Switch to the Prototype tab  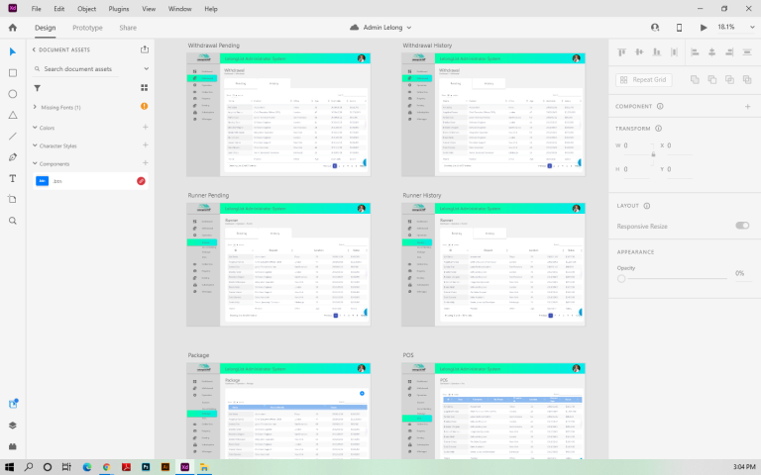click(87, 28)
